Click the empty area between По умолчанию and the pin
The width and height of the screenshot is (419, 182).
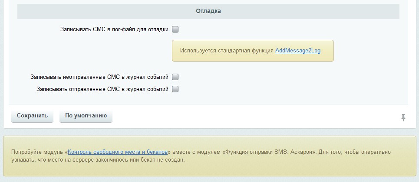[x=256, y=116]
